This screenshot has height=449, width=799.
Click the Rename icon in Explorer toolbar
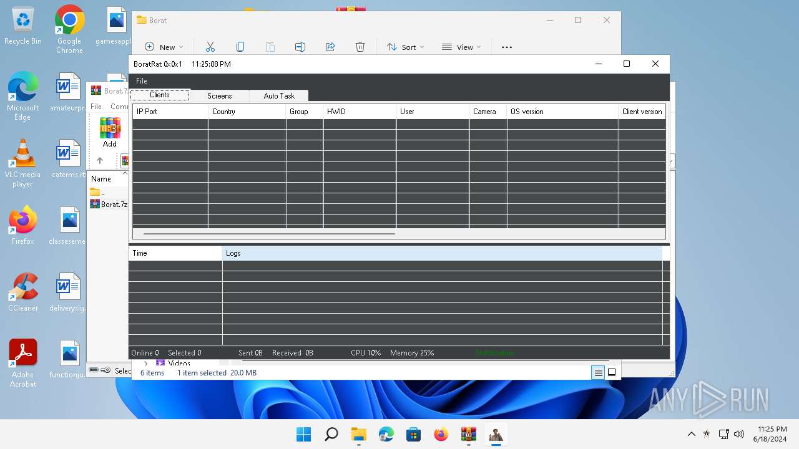point(300,47)
